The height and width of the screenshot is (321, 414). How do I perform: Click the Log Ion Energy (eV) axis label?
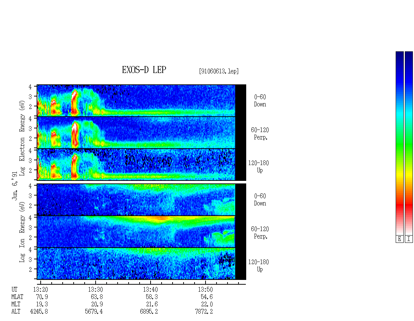coord(22,232)
